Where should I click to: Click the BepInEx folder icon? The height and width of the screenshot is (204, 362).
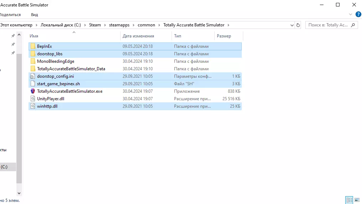(33, 46)
